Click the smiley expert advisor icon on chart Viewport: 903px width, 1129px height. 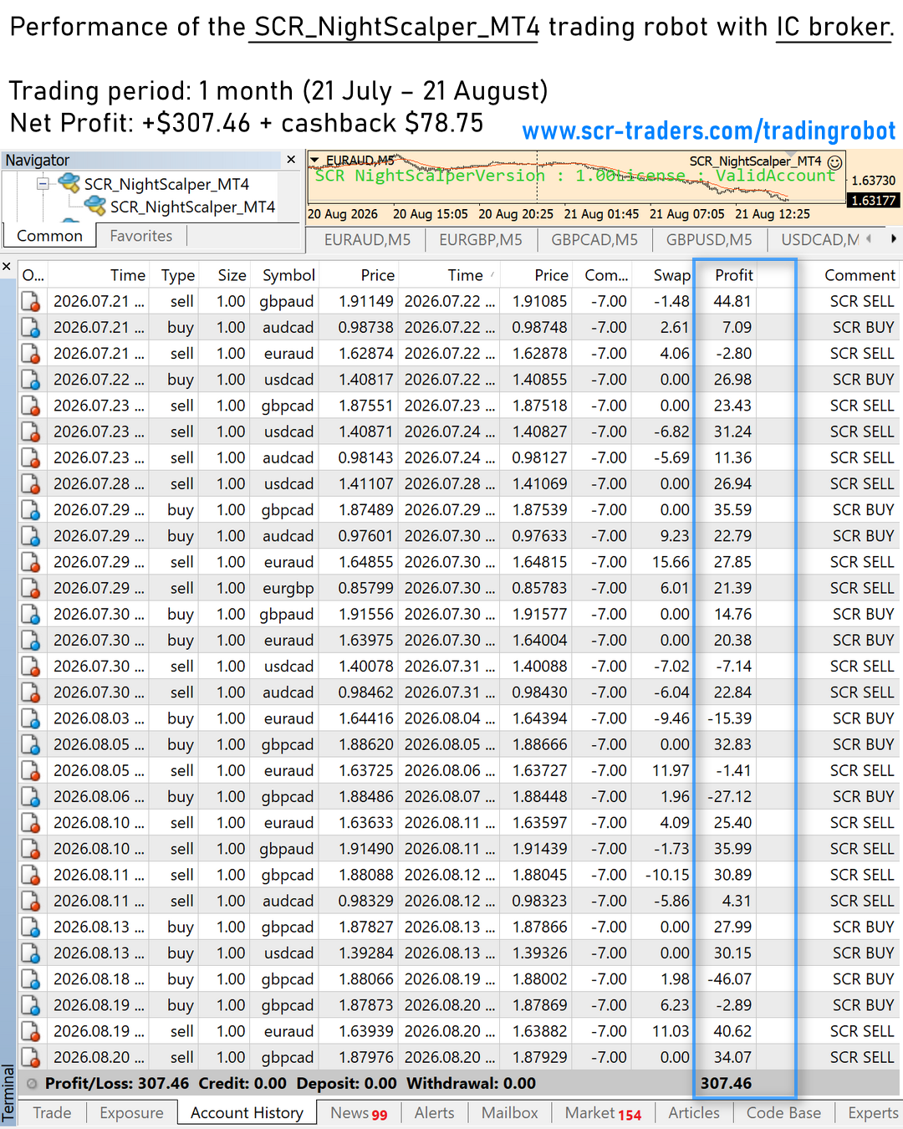(x=834, y=161)
